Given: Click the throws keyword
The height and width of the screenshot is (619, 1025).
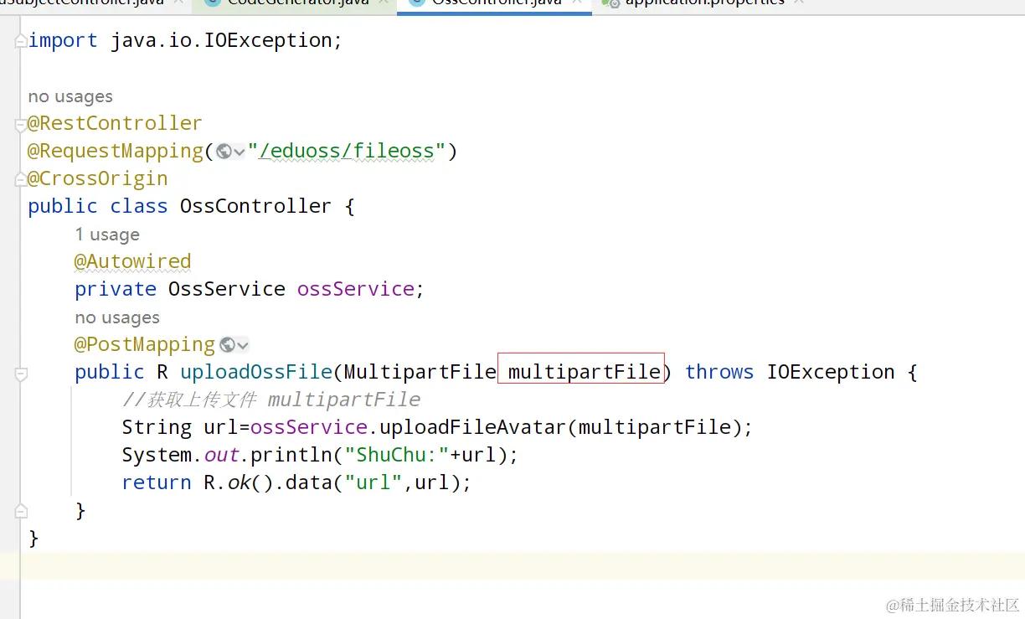Looking at the screenshot, I should coord(719,372).
